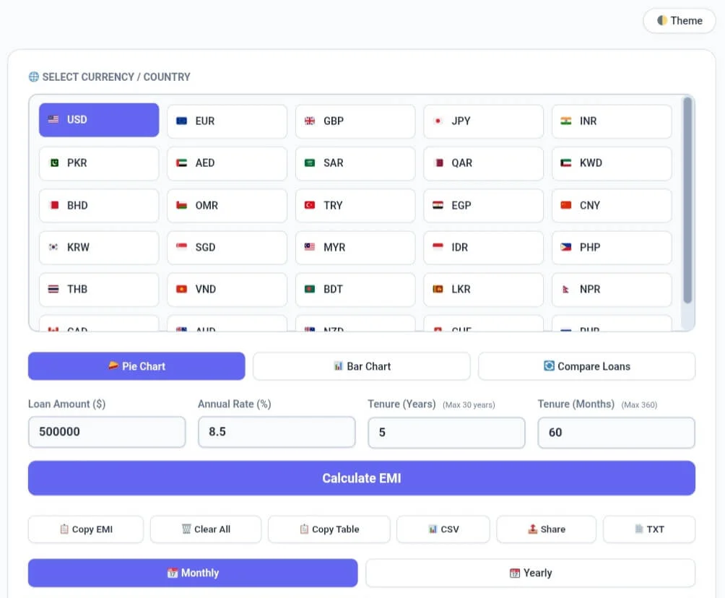
Task: Click the Calculate EMI button
Action: [x=362, y=478]
